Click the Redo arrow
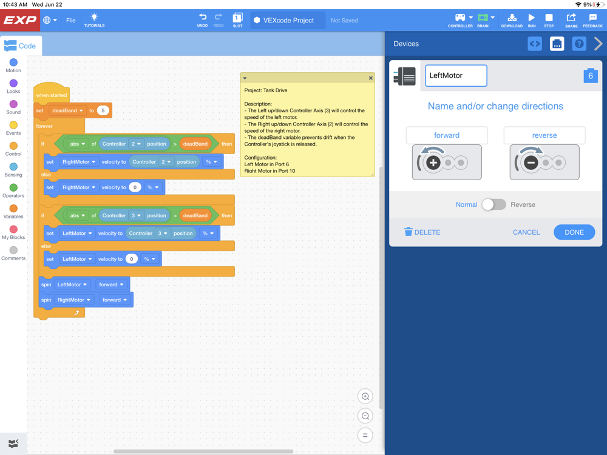 219,20
